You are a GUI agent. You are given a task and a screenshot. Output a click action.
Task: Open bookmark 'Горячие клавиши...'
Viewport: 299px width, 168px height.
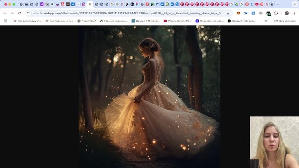point(114,21)
